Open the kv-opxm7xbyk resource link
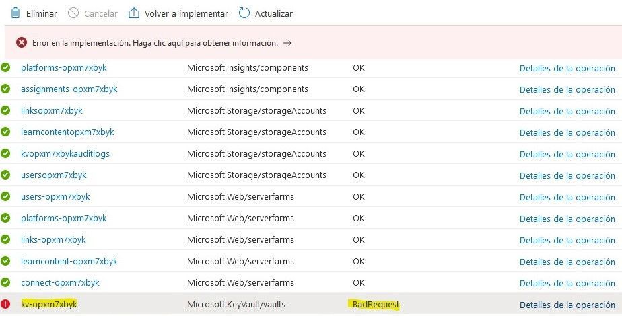Screen dimensions: 622x316 click(49, 305)
